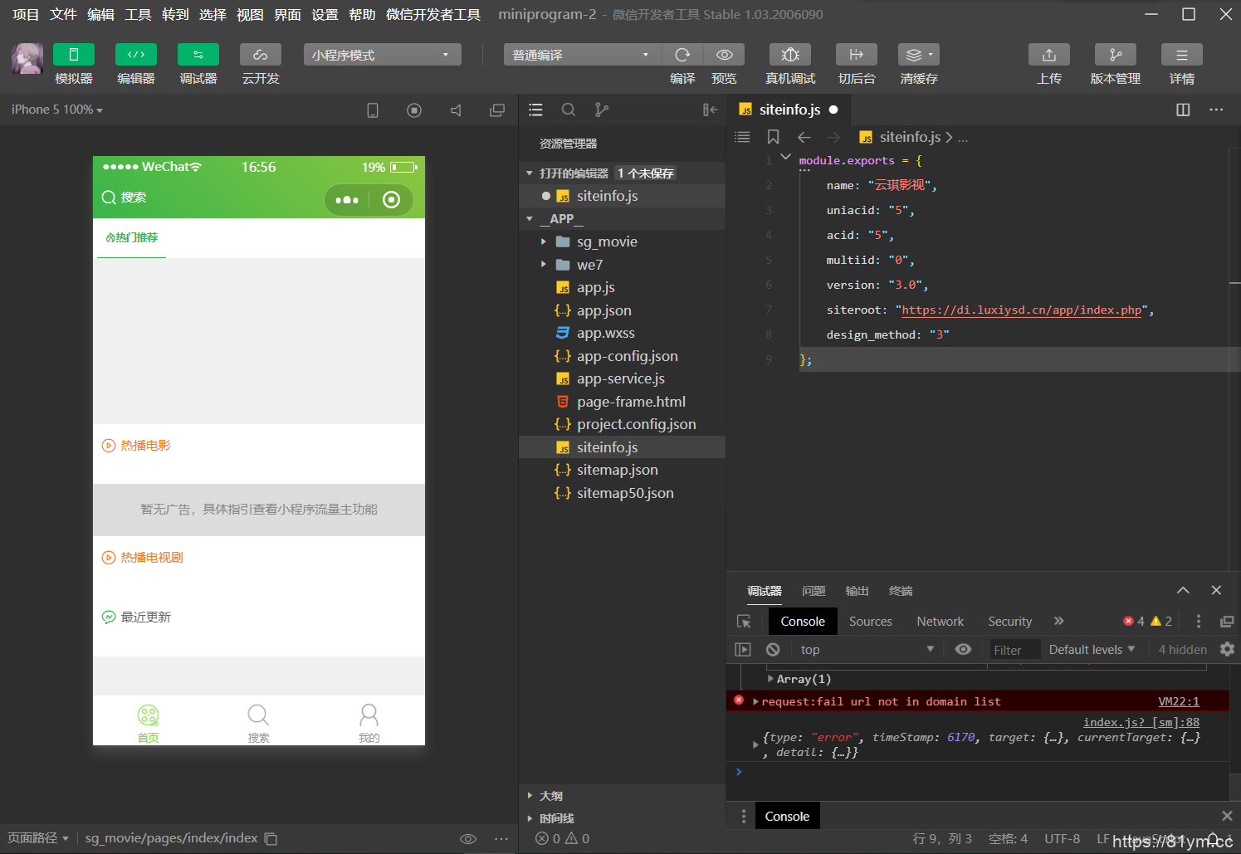Viewport: 1241px width, 854px height.
Task: Open the Default levels dropdown
Action: [x=1090, y=649]
